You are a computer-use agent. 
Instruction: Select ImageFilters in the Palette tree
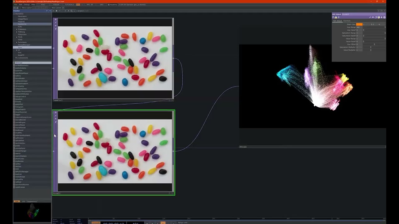tap(23, 19)
